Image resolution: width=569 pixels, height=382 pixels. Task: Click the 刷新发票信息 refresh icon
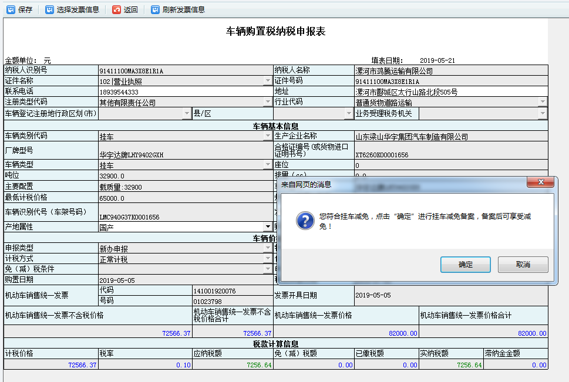[x=154, y=9]
